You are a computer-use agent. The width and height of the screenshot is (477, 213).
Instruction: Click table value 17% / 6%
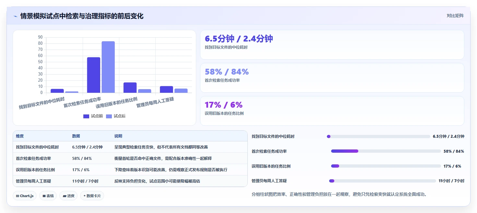81,170
